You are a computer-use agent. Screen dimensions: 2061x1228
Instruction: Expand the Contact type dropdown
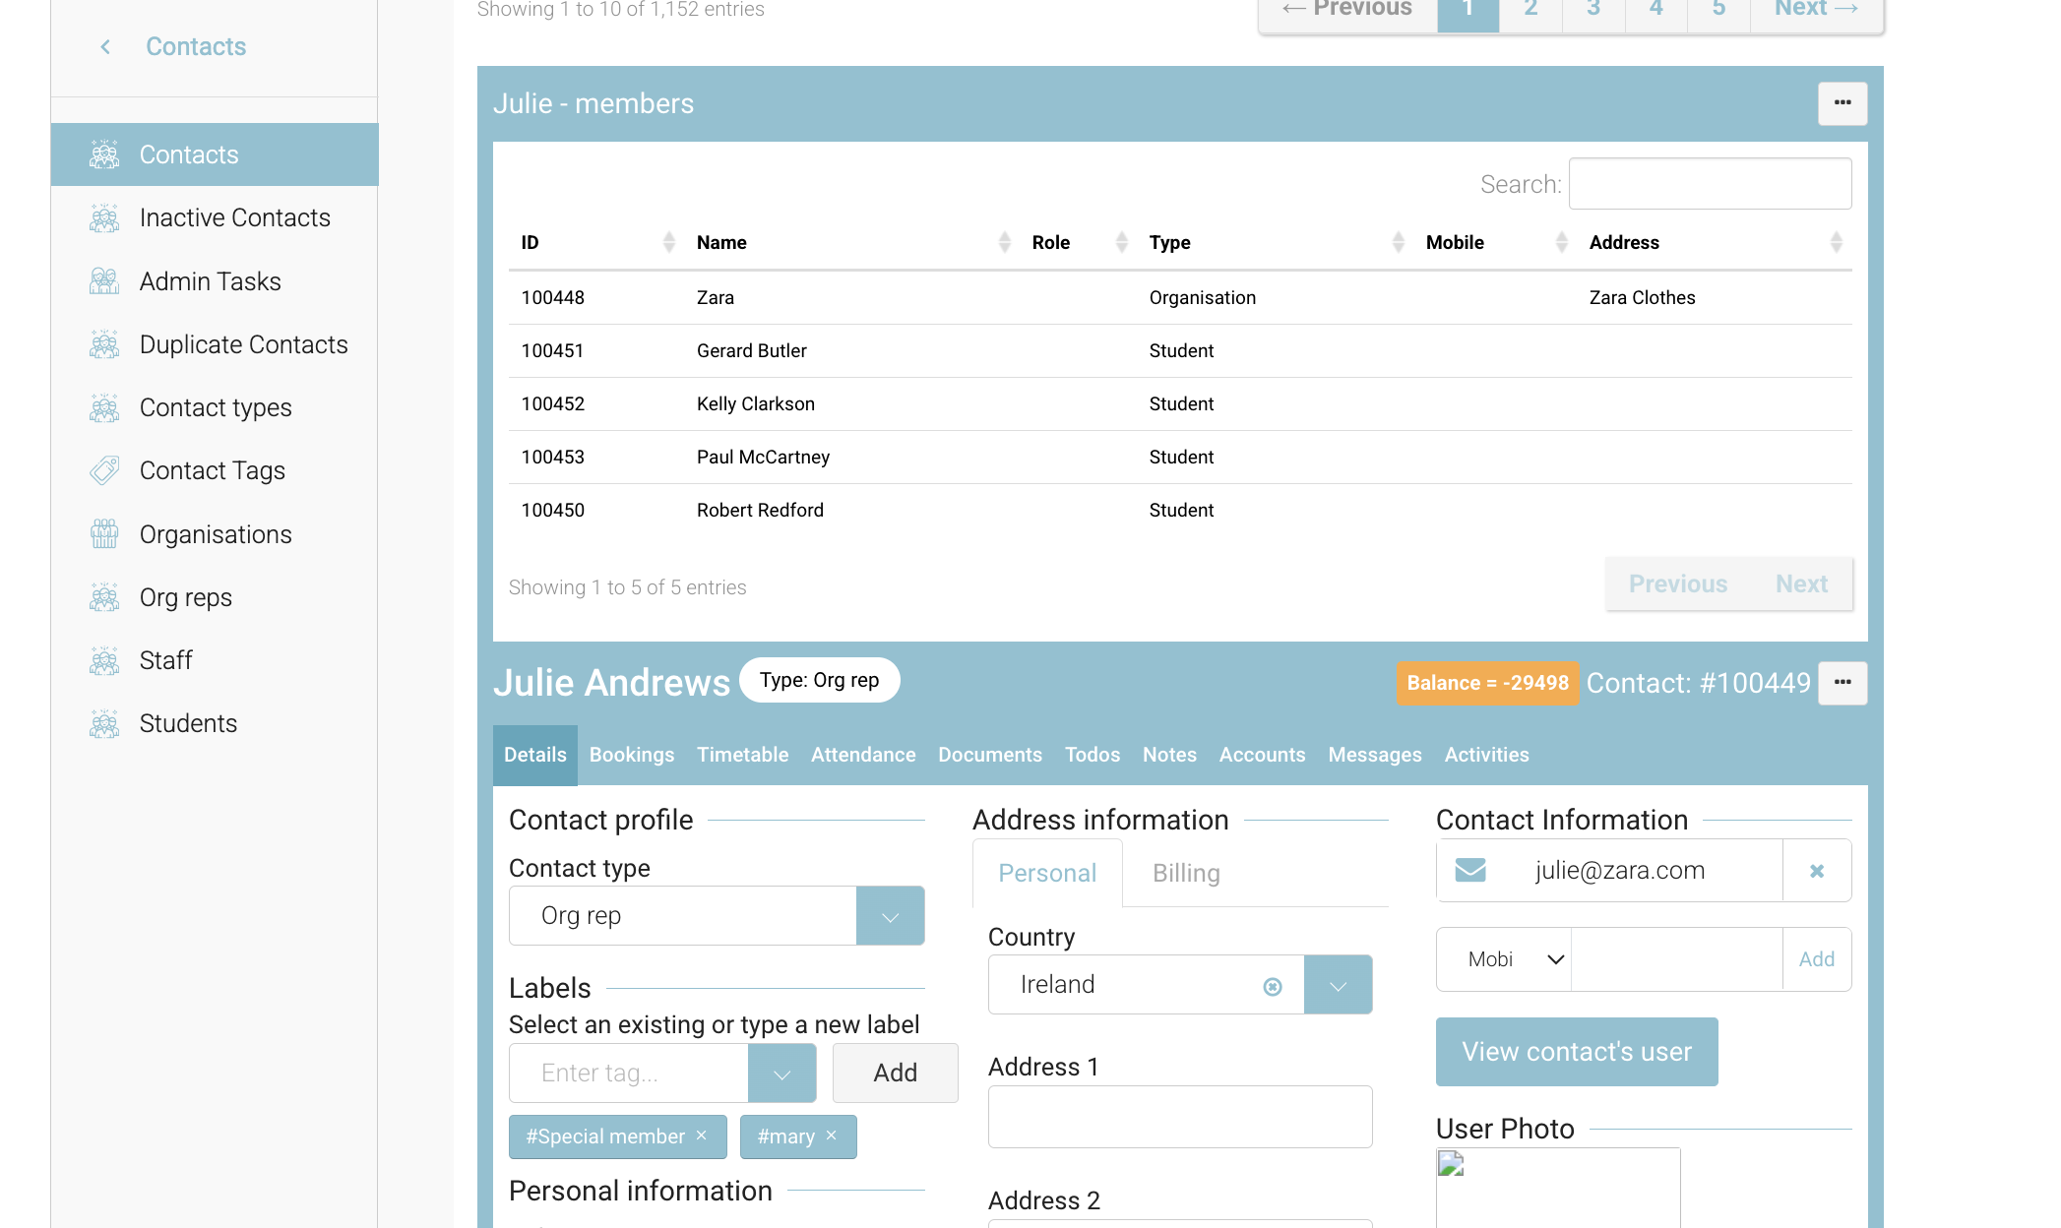pos(889,916)
